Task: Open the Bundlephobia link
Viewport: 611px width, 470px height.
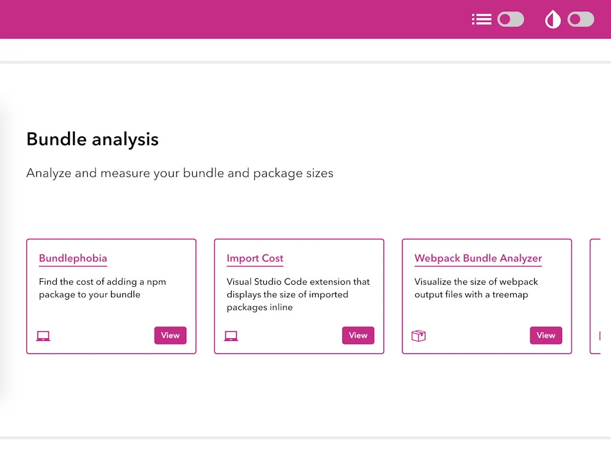Action: [73, 258]
